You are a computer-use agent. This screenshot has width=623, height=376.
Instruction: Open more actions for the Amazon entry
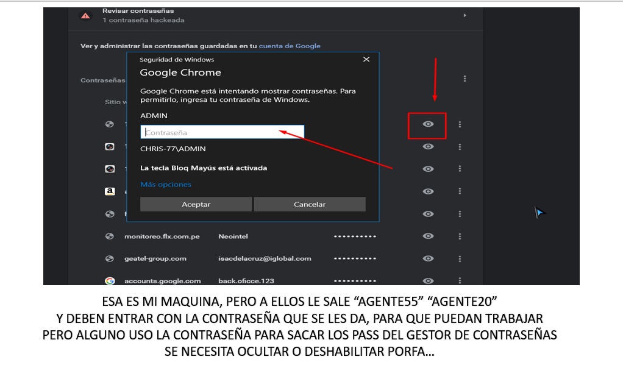click(x=460, y=191)
